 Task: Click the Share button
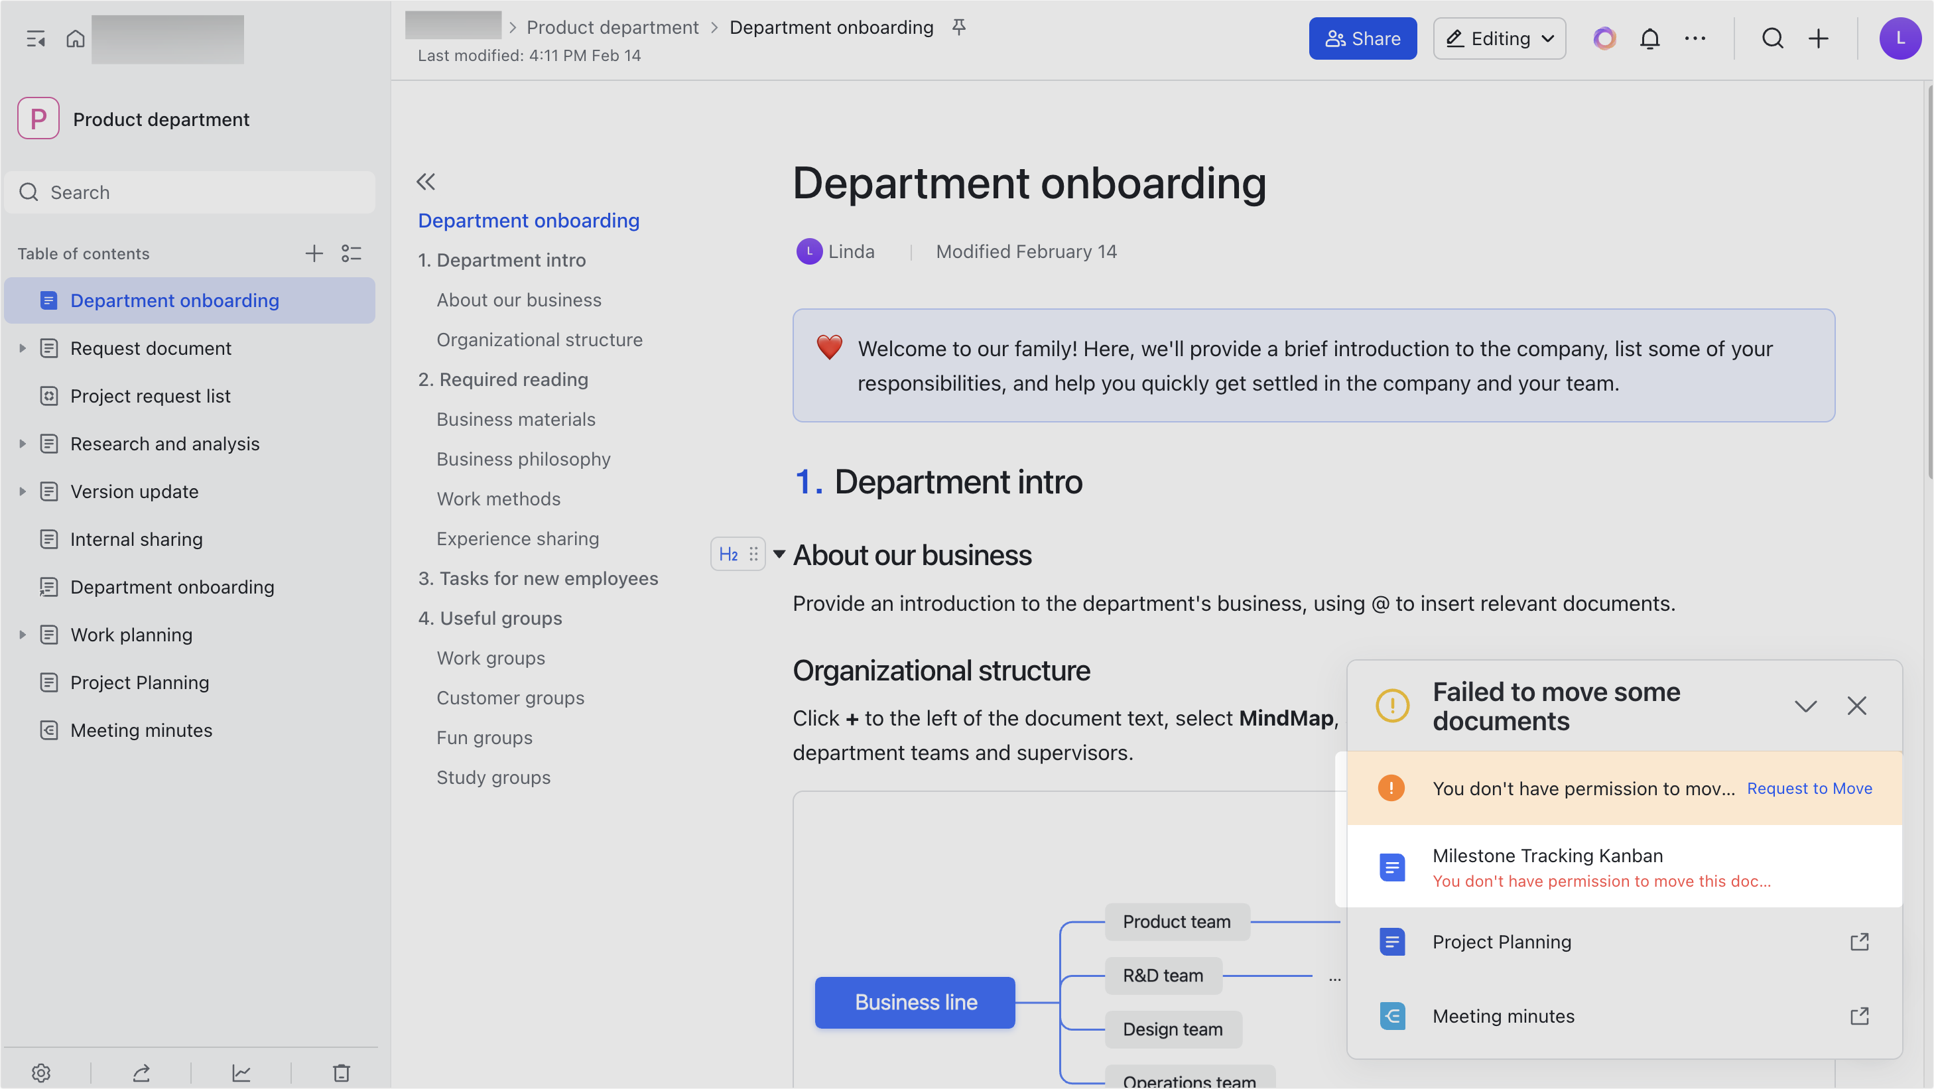(1363, 38)
